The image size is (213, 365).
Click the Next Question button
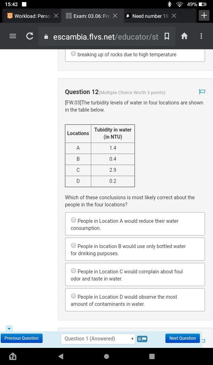pyautogui.click(x=182, y=338)
